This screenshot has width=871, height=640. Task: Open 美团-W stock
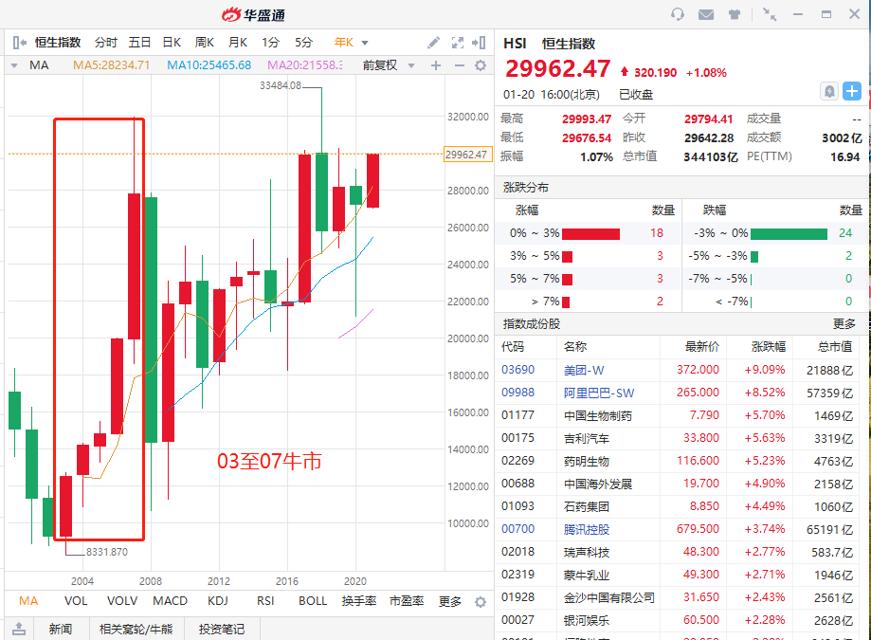(x=584, y=370)
